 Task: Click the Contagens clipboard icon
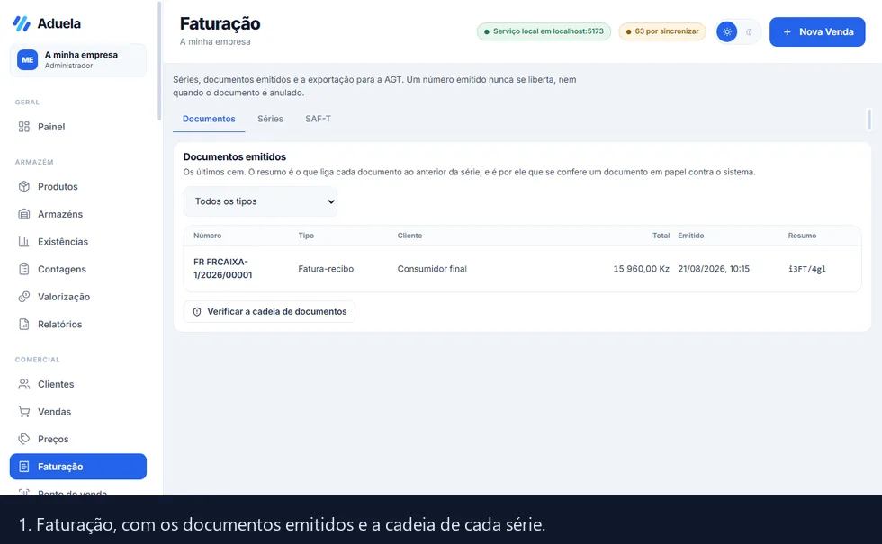[x=23, y=269]
